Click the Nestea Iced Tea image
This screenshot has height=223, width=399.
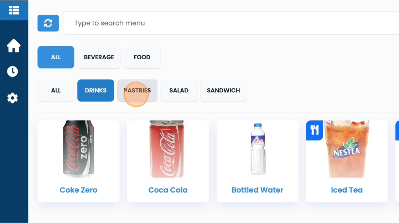pos(347,149)
